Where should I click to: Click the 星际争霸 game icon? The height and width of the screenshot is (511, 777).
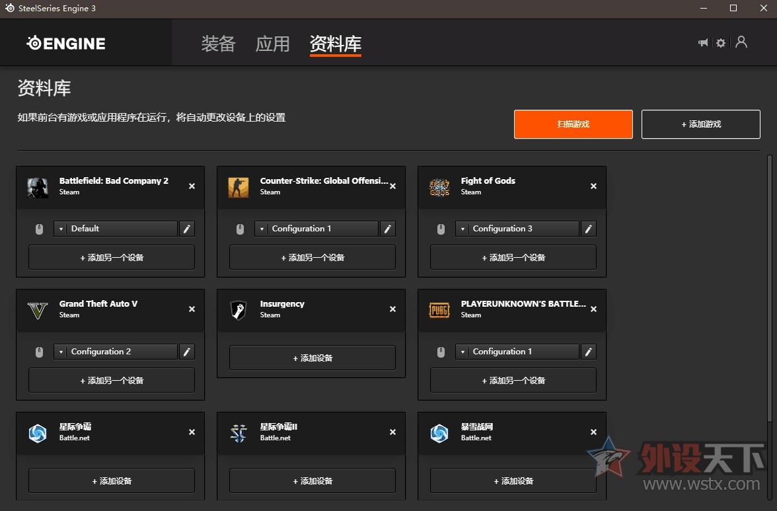click(38, 433)
